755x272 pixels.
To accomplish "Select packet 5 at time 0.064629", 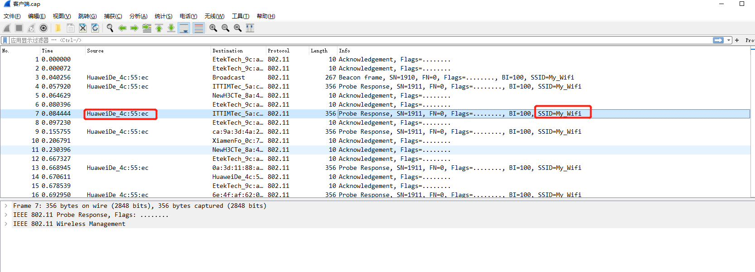I will tap(375, 96).
